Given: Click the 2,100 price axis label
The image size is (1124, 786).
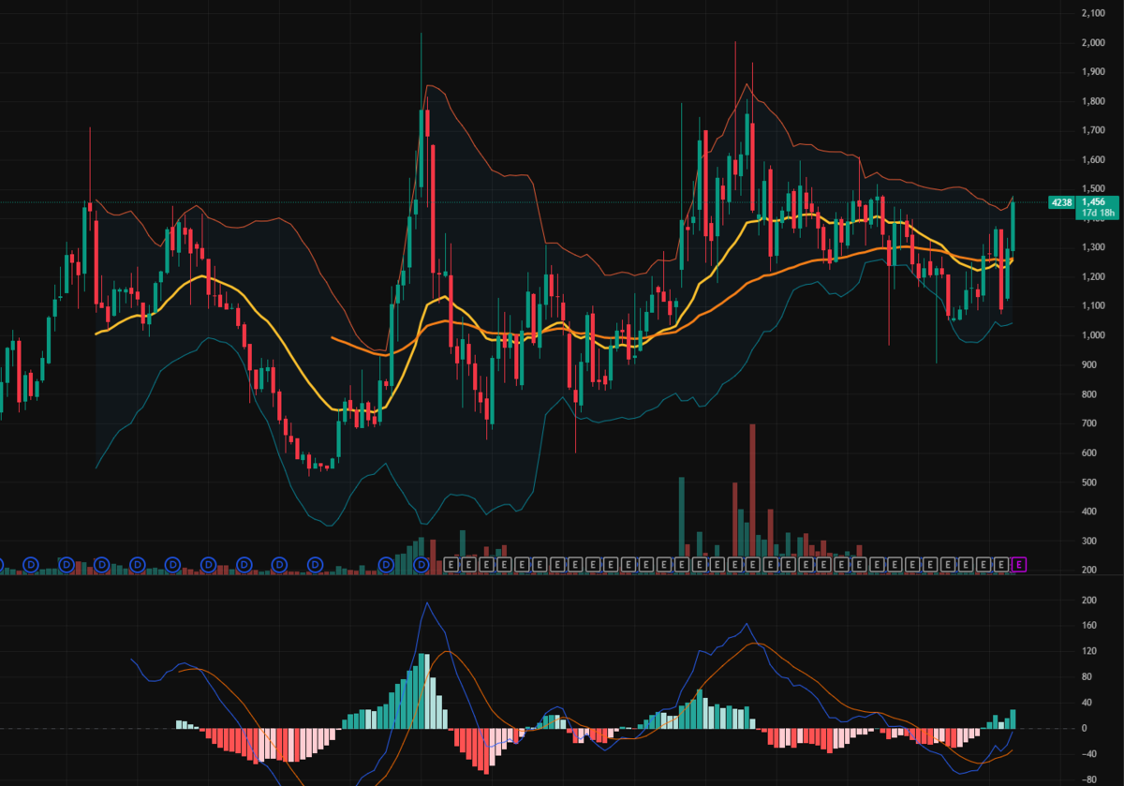Looking at the screenshot, I should (1093, 13).
